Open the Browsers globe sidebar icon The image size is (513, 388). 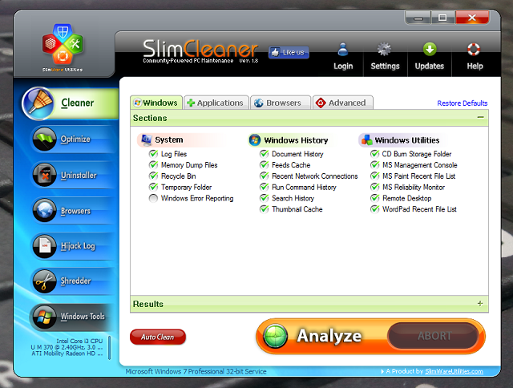point(44,210)
